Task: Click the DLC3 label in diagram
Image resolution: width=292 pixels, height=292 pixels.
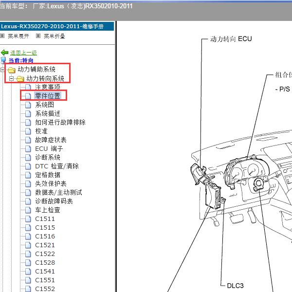Action: [x=235, y=286]
